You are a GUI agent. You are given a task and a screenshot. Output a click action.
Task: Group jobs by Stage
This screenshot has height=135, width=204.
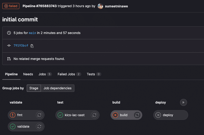tap(34, 88)
